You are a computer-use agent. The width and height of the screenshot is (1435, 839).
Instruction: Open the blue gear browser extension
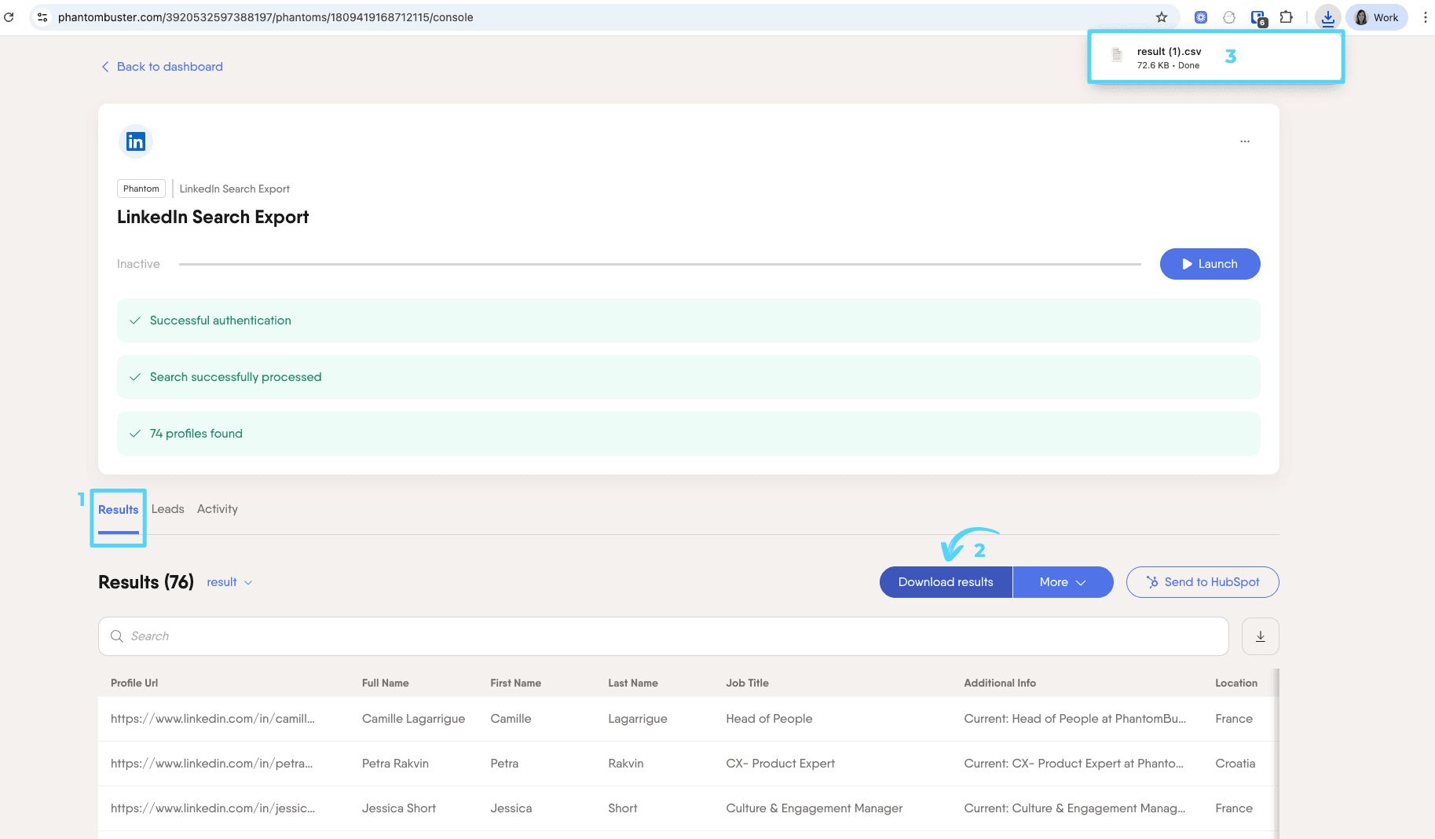point(1201,17)
